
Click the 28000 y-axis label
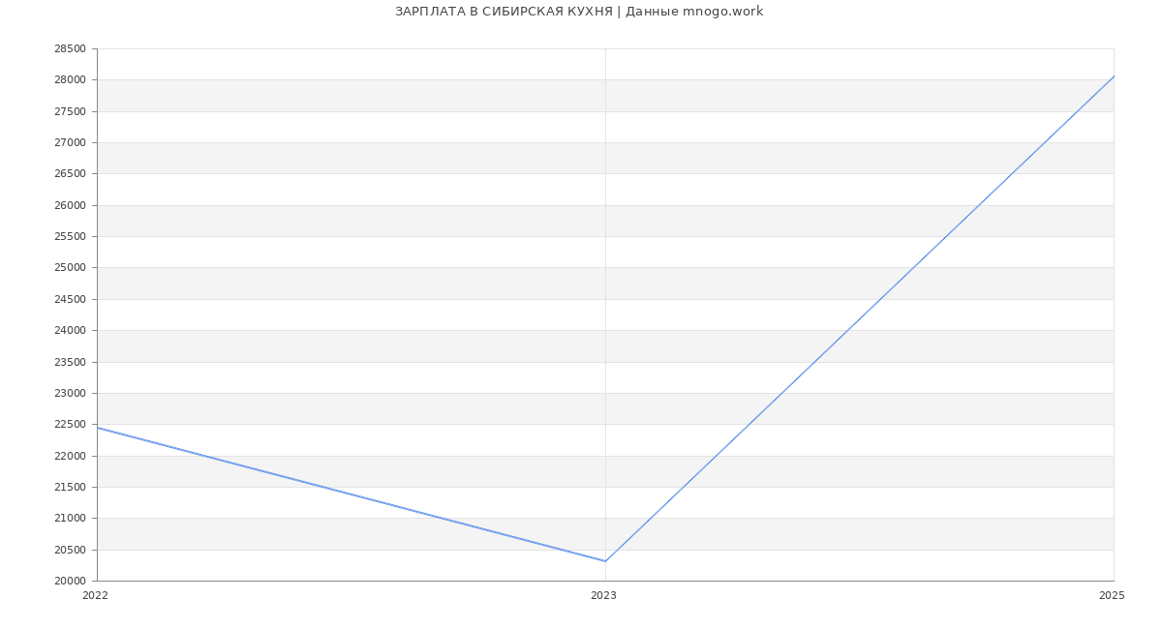70,80
